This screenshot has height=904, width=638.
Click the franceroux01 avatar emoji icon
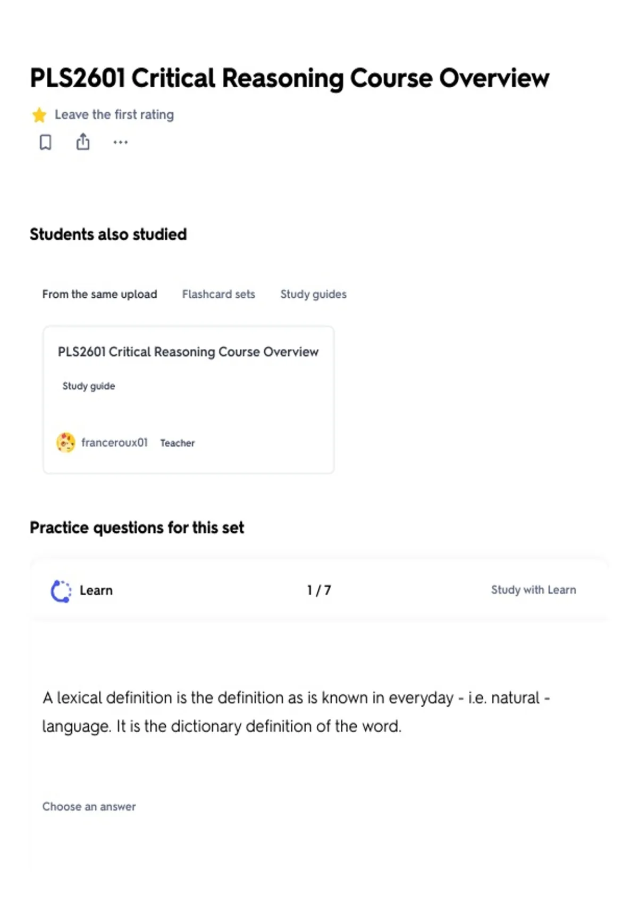point(66,442)
